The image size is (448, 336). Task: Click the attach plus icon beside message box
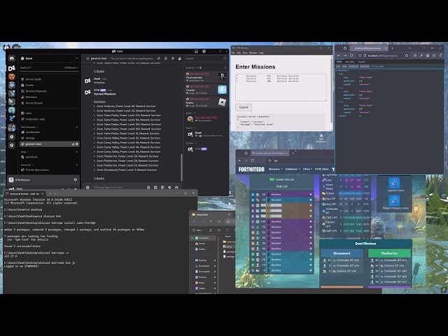(x=87, y=188)
